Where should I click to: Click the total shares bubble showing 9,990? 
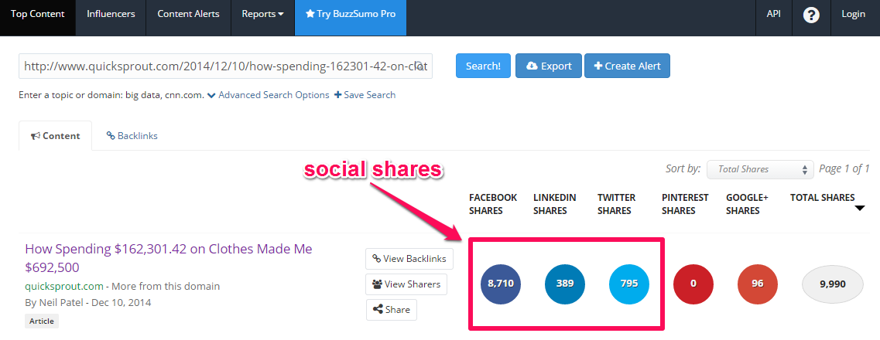[x=832, y=284]
